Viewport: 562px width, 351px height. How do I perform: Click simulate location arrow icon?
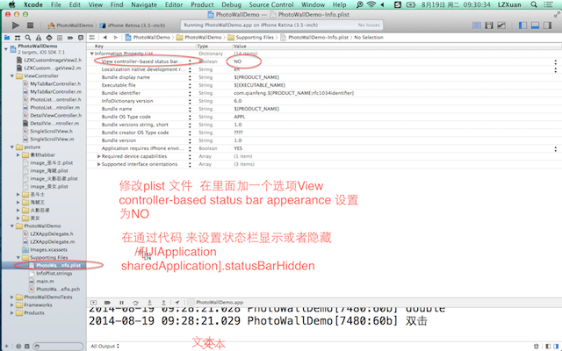pos(177,303)
